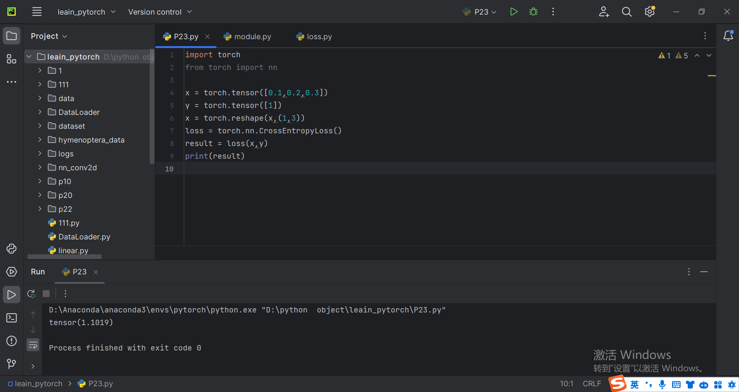Expand the data folder

tap(40, 98)
